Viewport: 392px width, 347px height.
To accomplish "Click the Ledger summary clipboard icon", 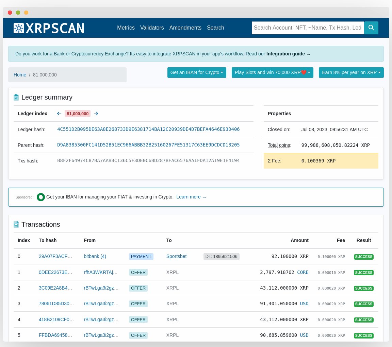I will click(16, 97).
